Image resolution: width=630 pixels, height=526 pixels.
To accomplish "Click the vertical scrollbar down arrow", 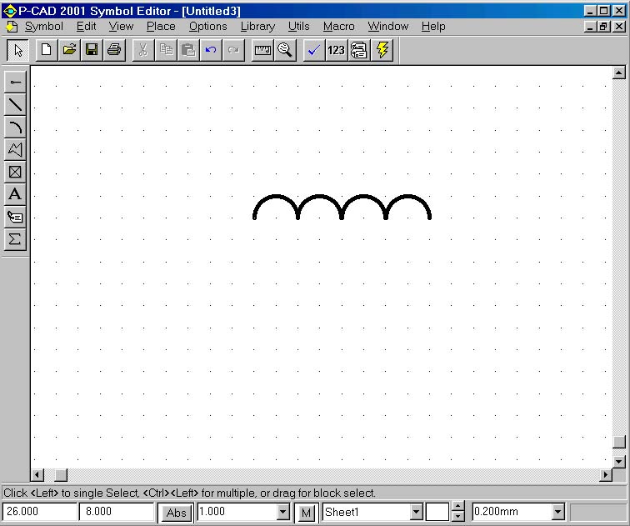I will point(618,462).
